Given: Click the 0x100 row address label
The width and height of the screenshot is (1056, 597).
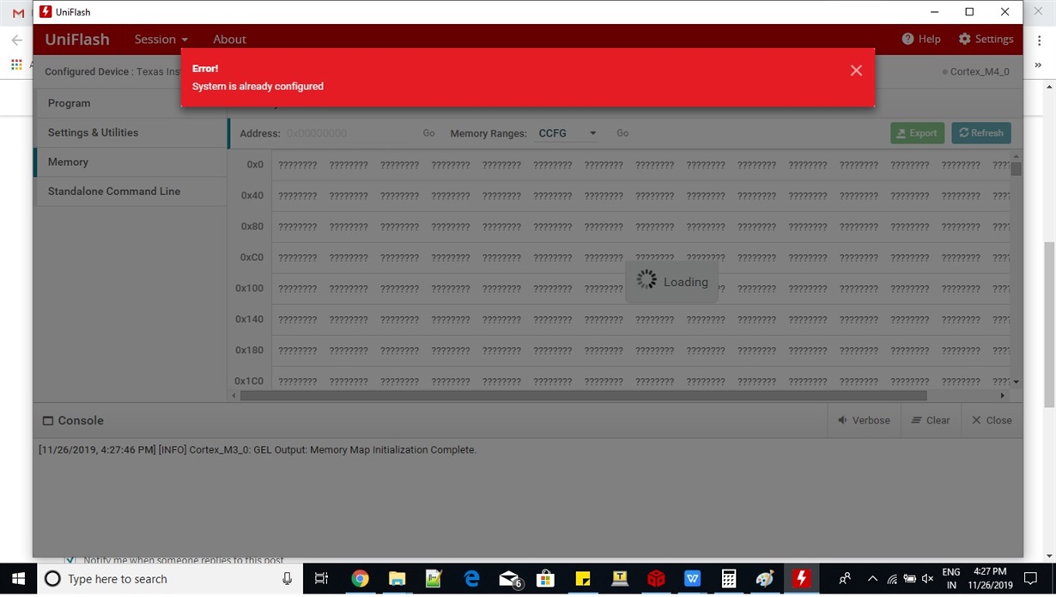Looking at the screenshot, I should [x=250, y=289].
